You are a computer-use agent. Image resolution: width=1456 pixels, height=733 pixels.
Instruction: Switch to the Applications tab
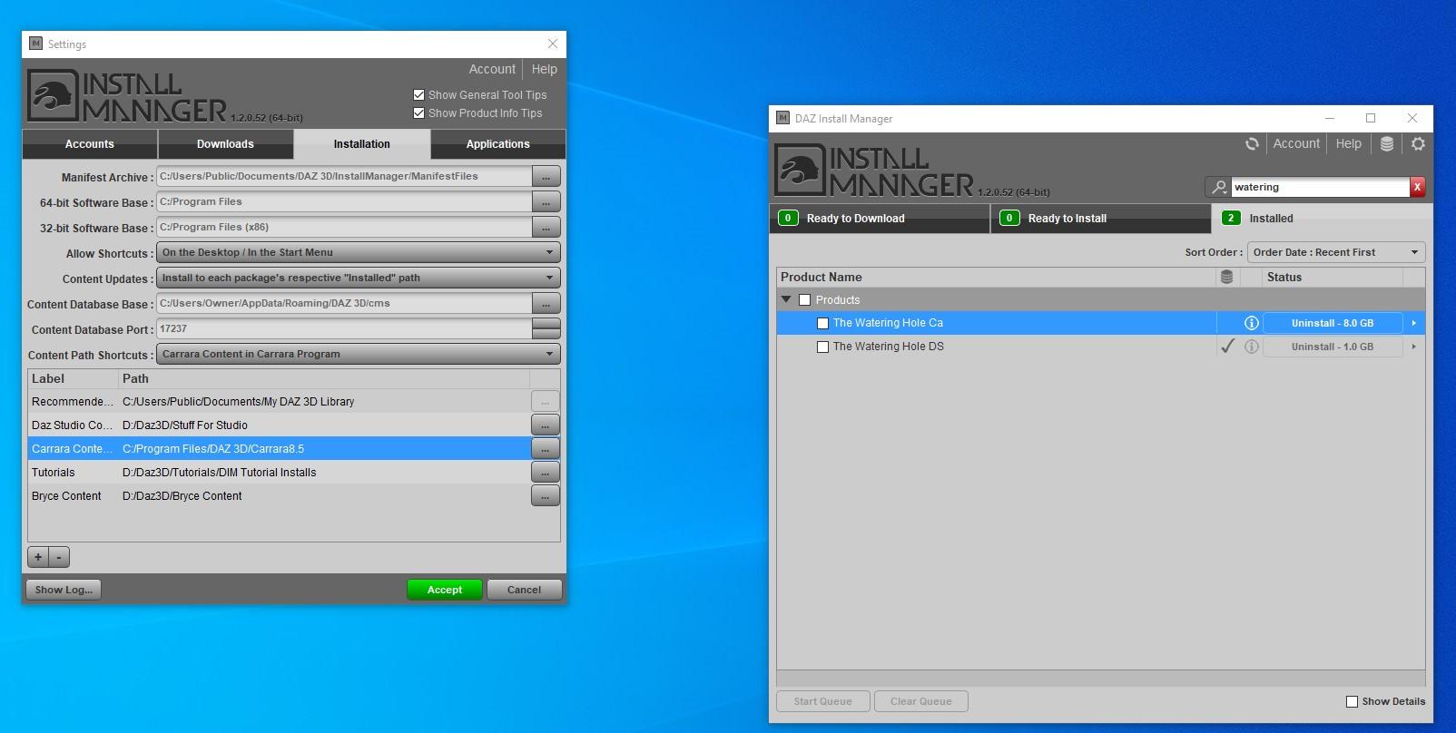[497, 144]
